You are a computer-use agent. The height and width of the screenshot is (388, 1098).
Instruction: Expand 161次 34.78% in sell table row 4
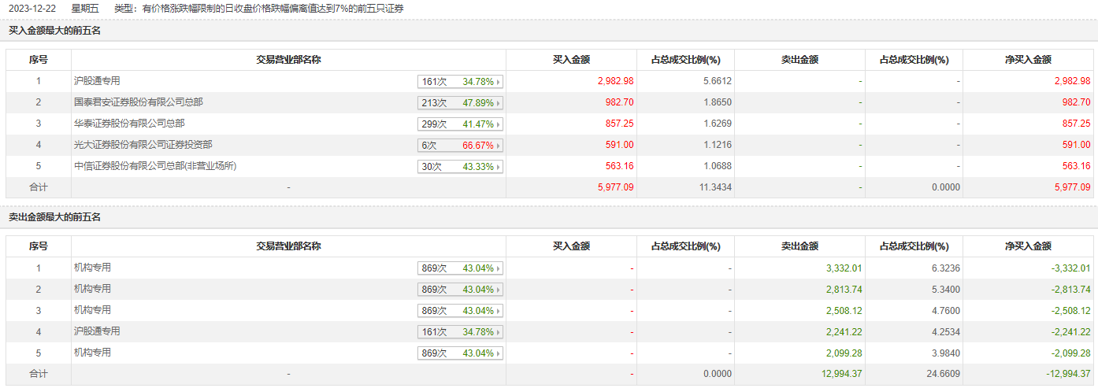coord(460,331)
